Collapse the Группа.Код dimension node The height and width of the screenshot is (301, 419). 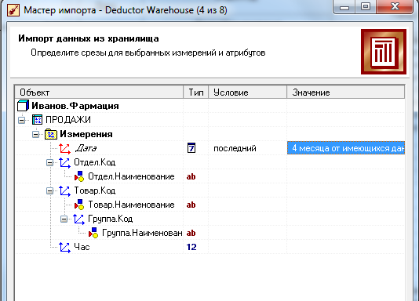[x=64, y=219]
